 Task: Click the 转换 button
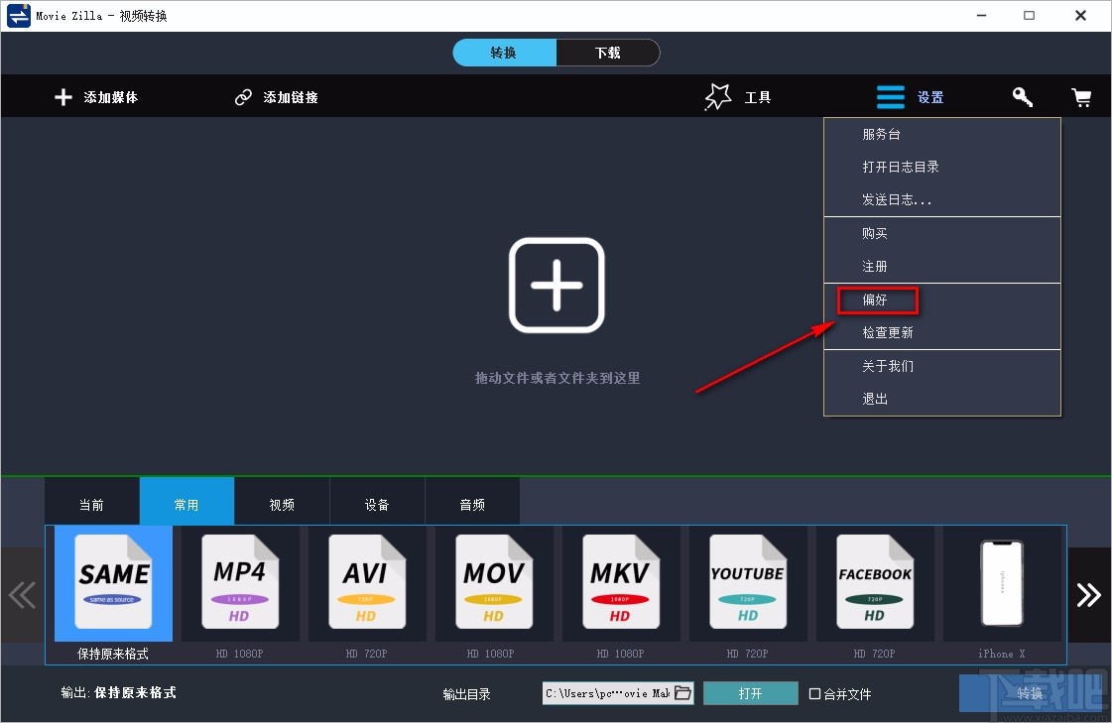pyautogui.click(x=1031, y=693)
